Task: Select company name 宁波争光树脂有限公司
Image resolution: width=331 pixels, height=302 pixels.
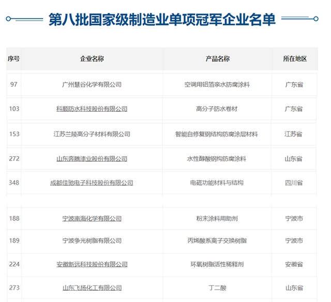Action: click(x=92, y=240)
